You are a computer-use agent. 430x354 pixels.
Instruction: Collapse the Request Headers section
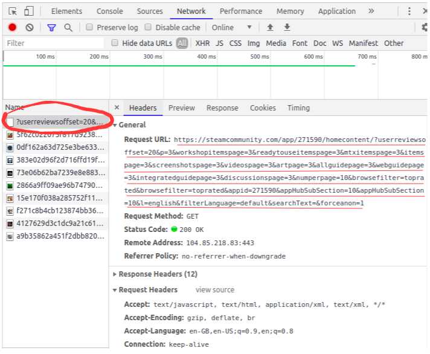point(115,290)
